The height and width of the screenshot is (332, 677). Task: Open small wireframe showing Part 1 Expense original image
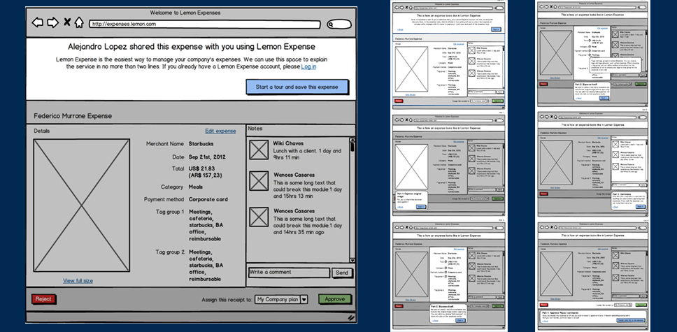(449, 164)
